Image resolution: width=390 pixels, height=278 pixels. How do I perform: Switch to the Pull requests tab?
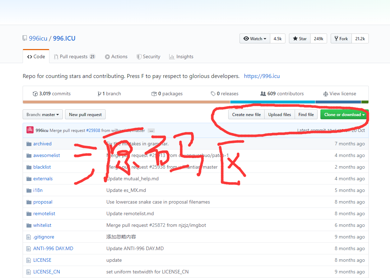[x=75, y=57]
